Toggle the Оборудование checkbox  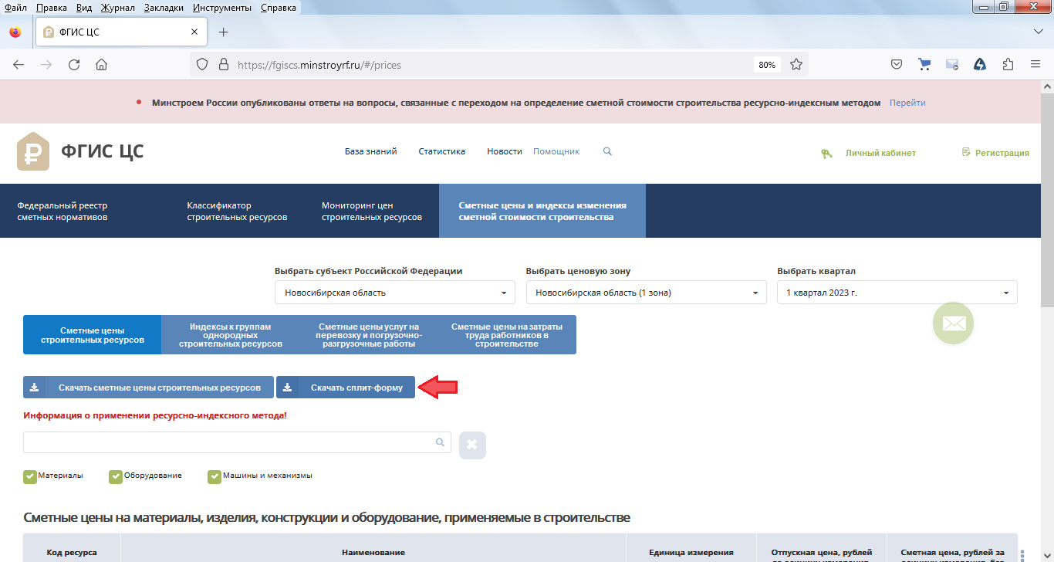pos(116,476)
